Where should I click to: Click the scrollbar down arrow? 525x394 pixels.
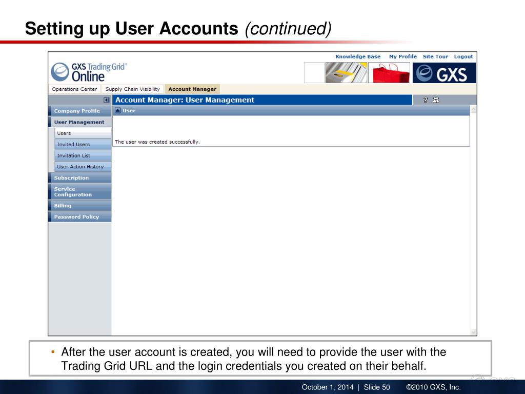click(x=473, y=332)
